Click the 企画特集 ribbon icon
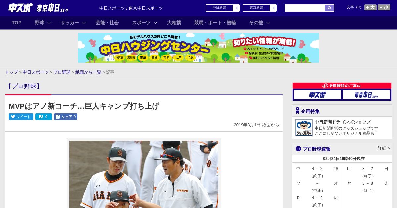397x208 pixels. point(297,111)
